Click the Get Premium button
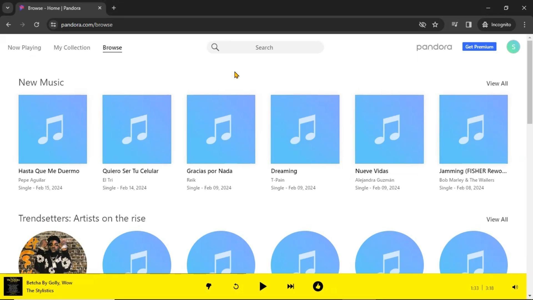The image size is (533, 300). point(479,47)
